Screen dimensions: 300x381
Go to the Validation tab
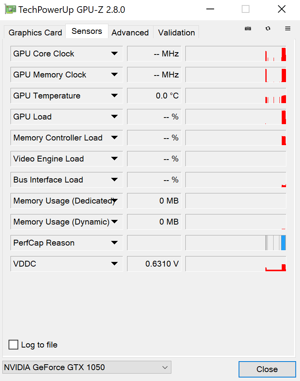[x=176, y=33]
